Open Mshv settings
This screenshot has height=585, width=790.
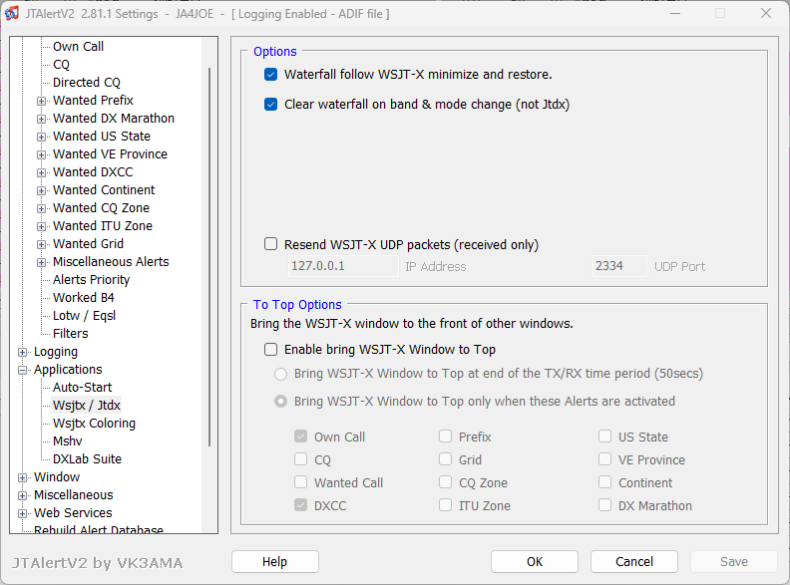tap(68, 441)
